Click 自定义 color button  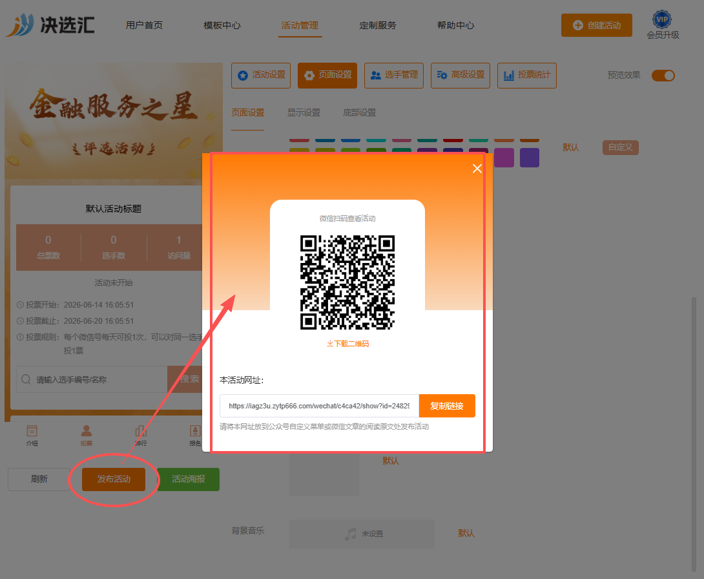pos(621,147)
